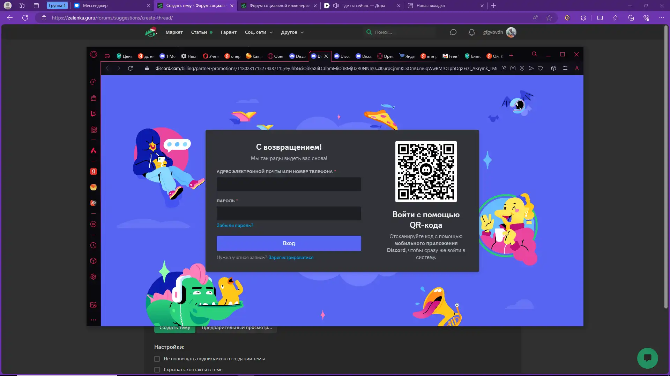Toggle Edge split screen icon
Image resolution: width=670 pixels, height=376 pixels.
[x=600, y=18]
